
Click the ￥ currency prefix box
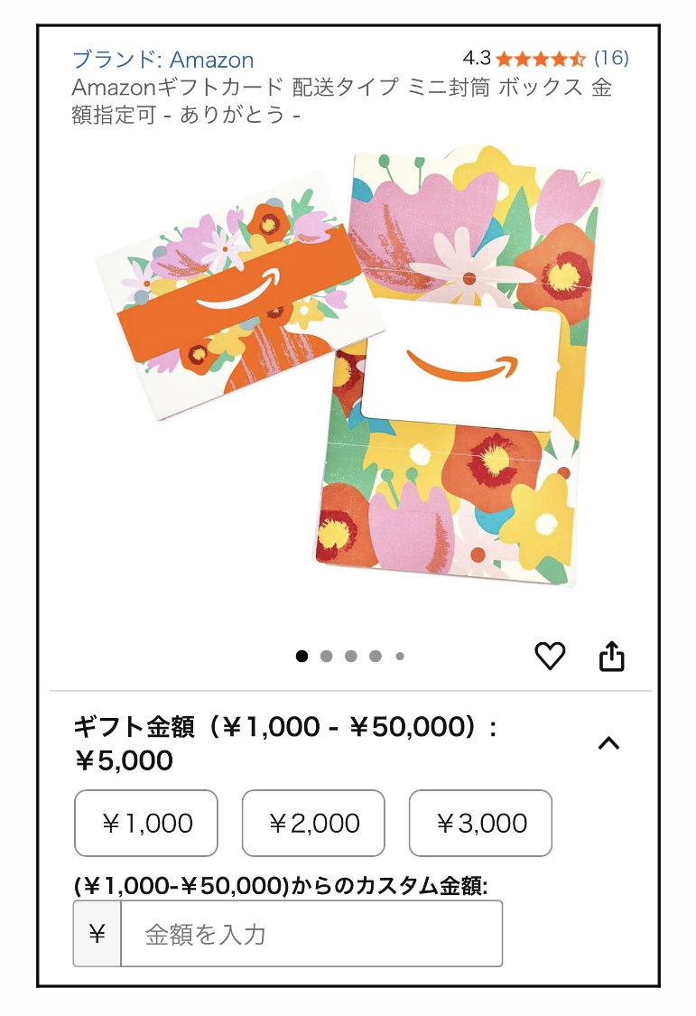click(x=97, y=934)
